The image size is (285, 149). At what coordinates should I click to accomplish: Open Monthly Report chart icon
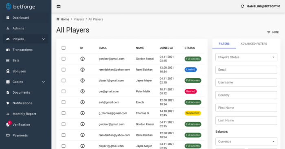click(x=8, y=114)
